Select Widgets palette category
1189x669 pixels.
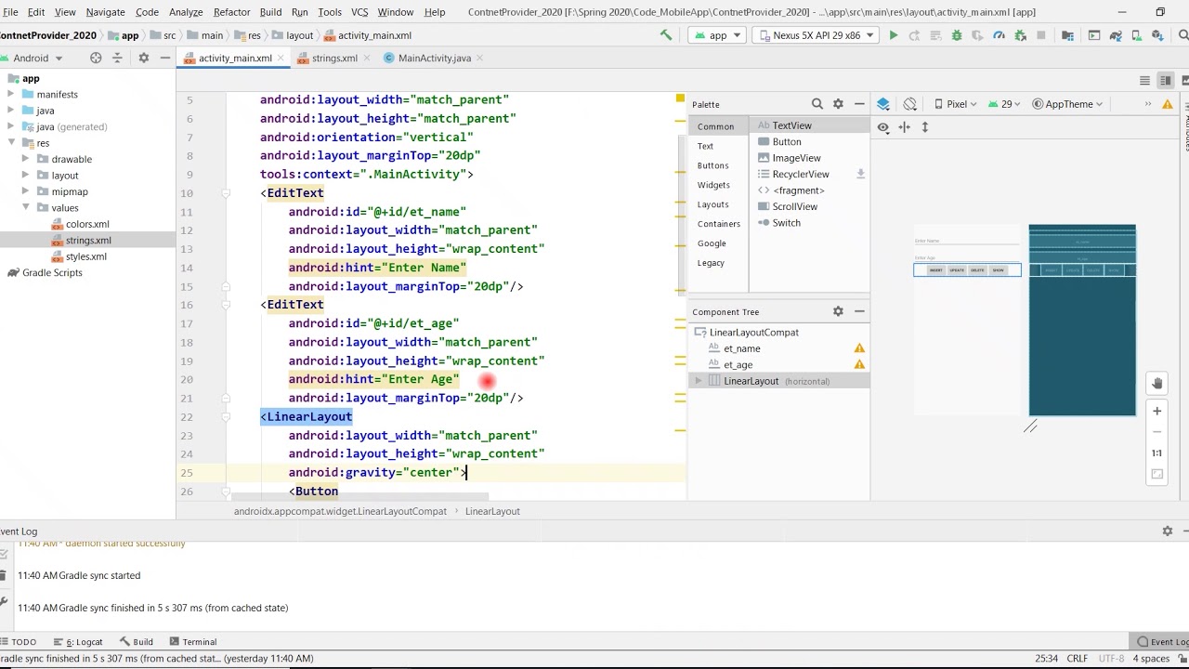pyautogui.click(x=713, y=185)
